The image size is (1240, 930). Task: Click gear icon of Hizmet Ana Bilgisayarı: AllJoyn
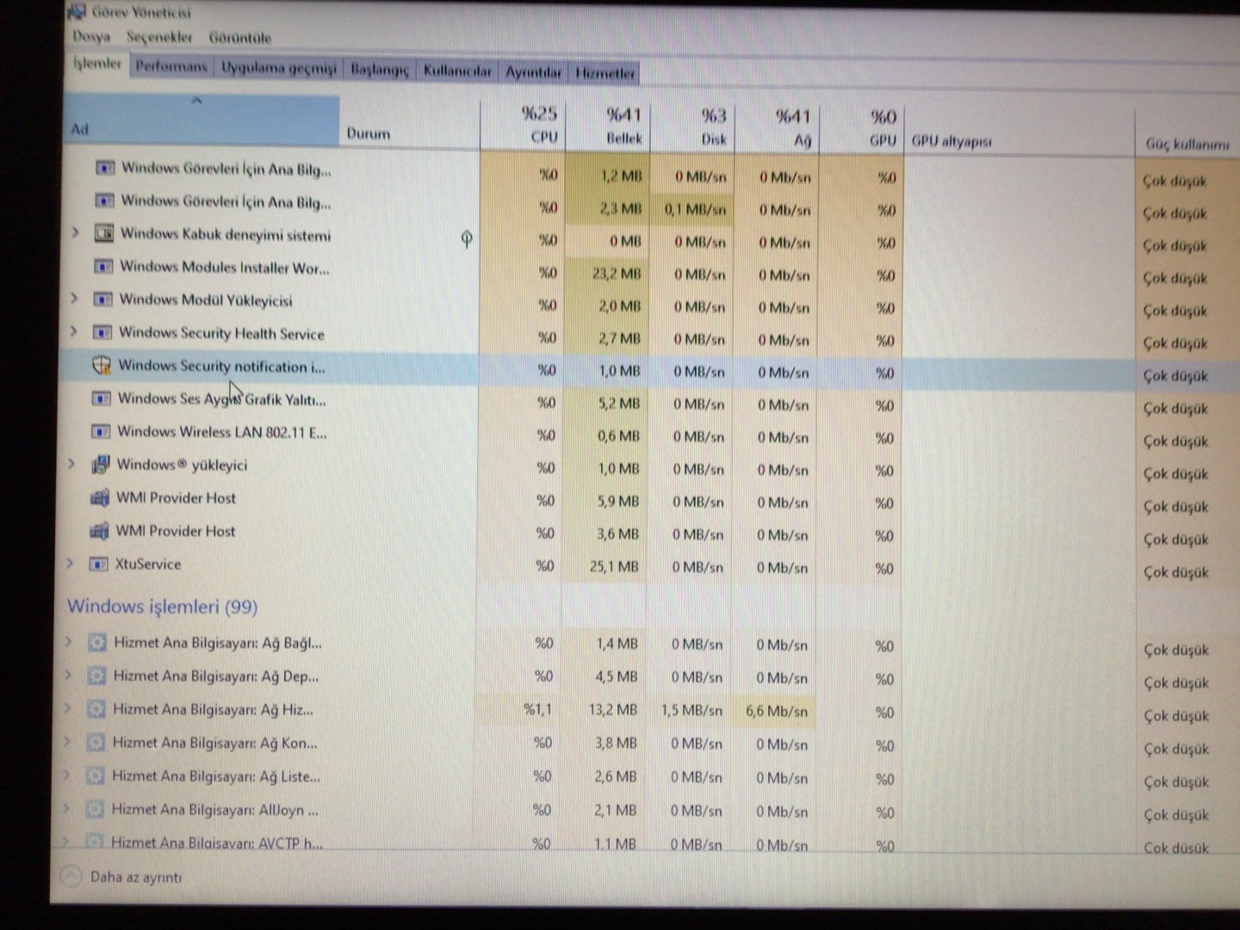point(96,809)
